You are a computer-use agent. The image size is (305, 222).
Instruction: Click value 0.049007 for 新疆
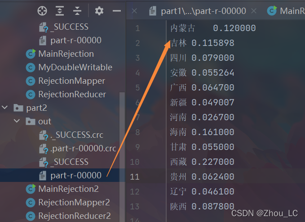point(213,102)
